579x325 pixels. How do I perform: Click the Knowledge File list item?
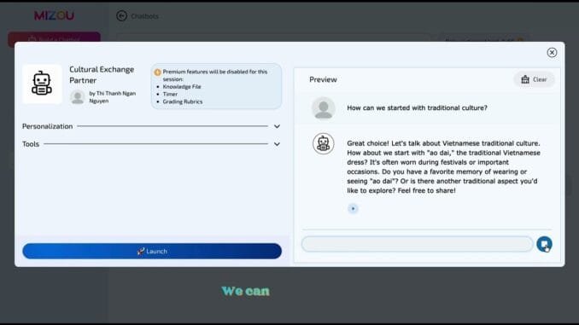pyautogui.click(x=182, y=87)
